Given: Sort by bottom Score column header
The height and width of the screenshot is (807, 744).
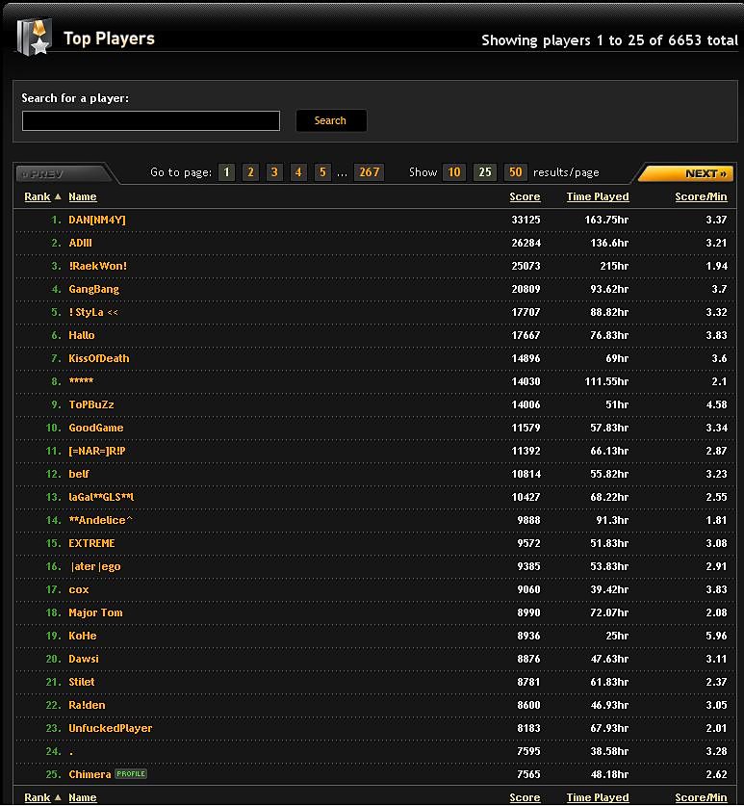Looking at the screenshot, I should [x=525, y=797].
